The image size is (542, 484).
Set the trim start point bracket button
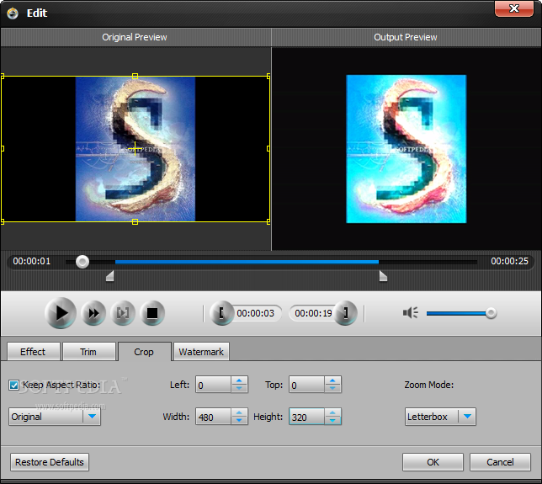click(x=221, y=313)
